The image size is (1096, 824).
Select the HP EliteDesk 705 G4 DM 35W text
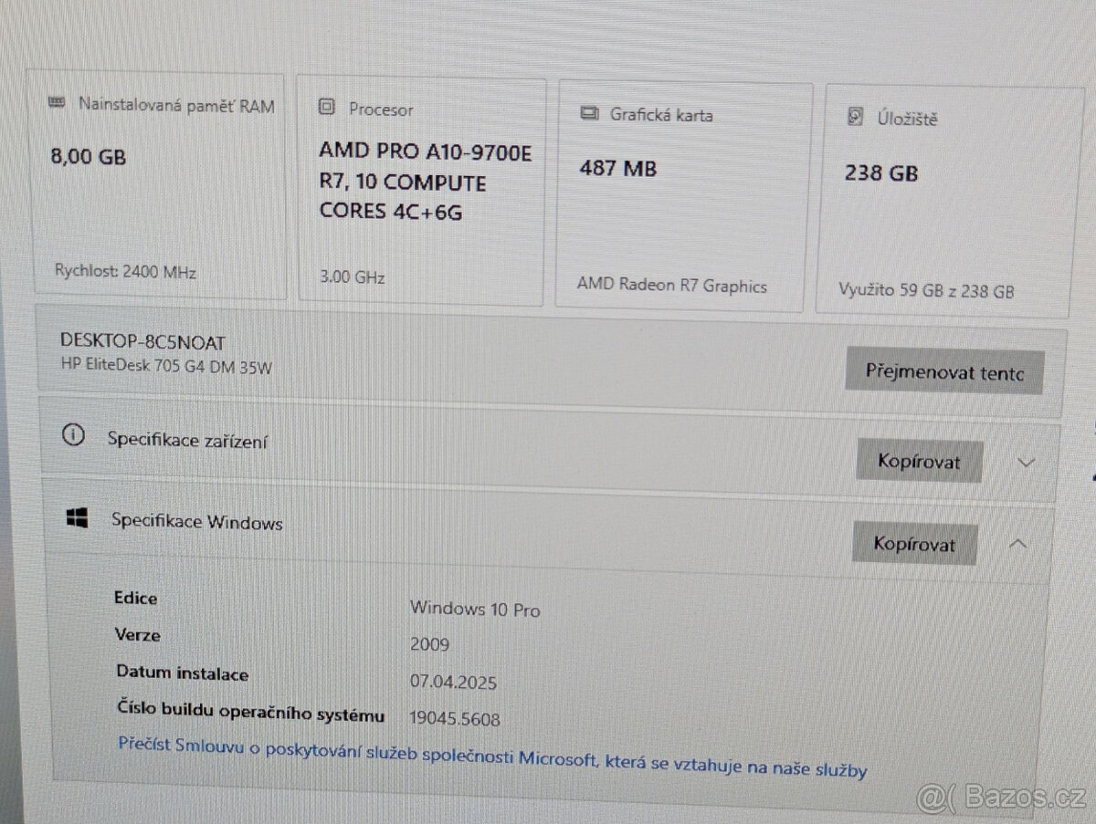pos(166,367)
